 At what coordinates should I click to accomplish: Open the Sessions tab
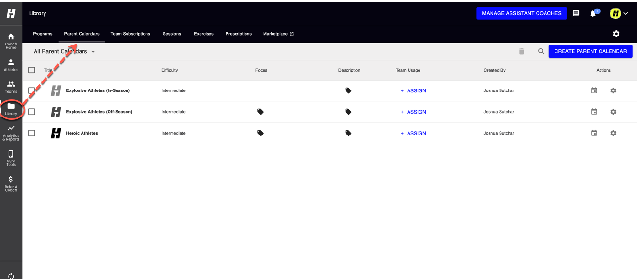[x=172, y=34]
